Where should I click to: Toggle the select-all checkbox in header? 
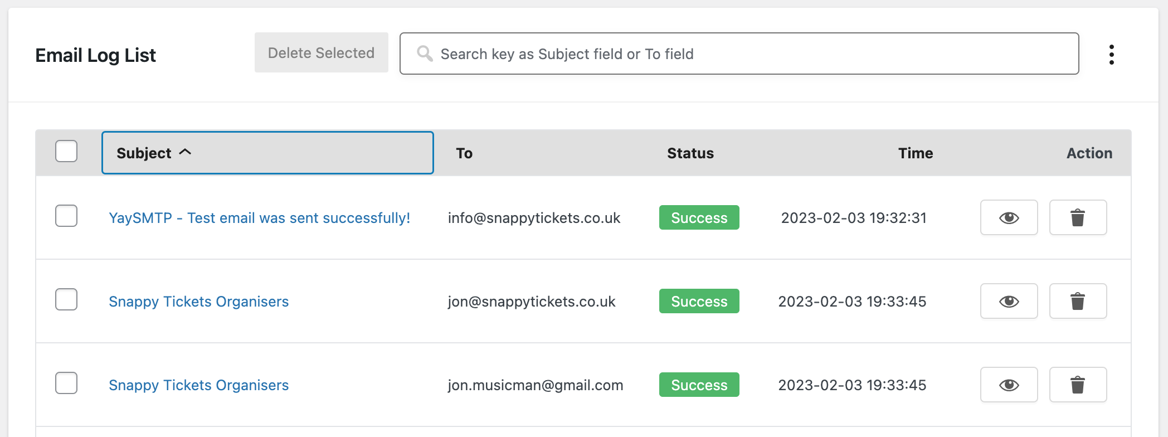(x=66, y=152)
